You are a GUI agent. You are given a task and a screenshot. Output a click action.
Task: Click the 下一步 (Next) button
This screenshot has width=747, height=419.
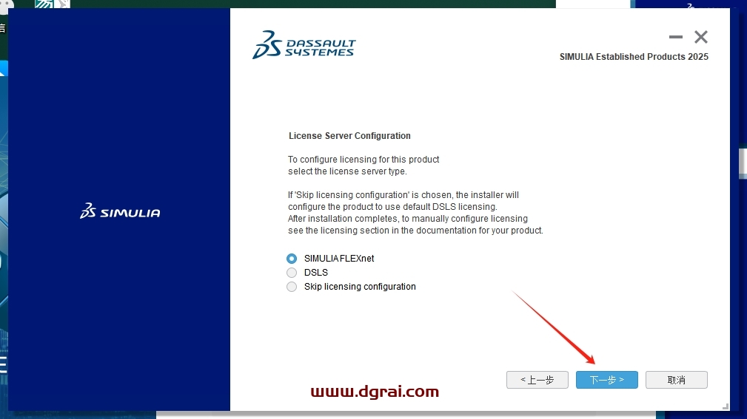[x=606, y=380]
